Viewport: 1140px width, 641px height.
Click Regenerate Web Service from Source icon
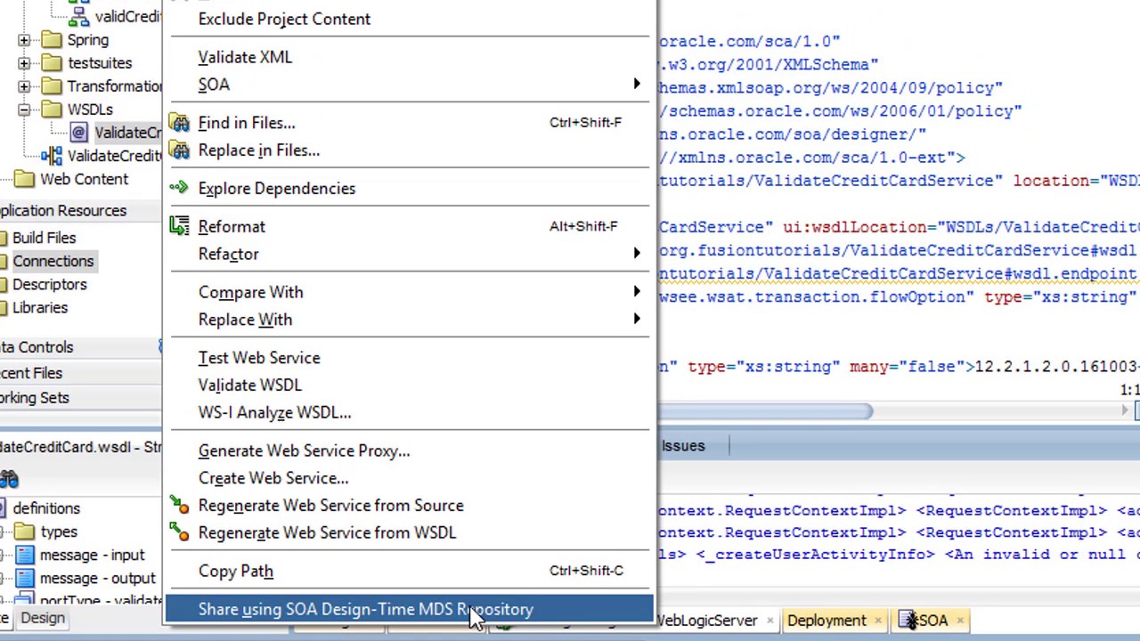click(181, 506)
